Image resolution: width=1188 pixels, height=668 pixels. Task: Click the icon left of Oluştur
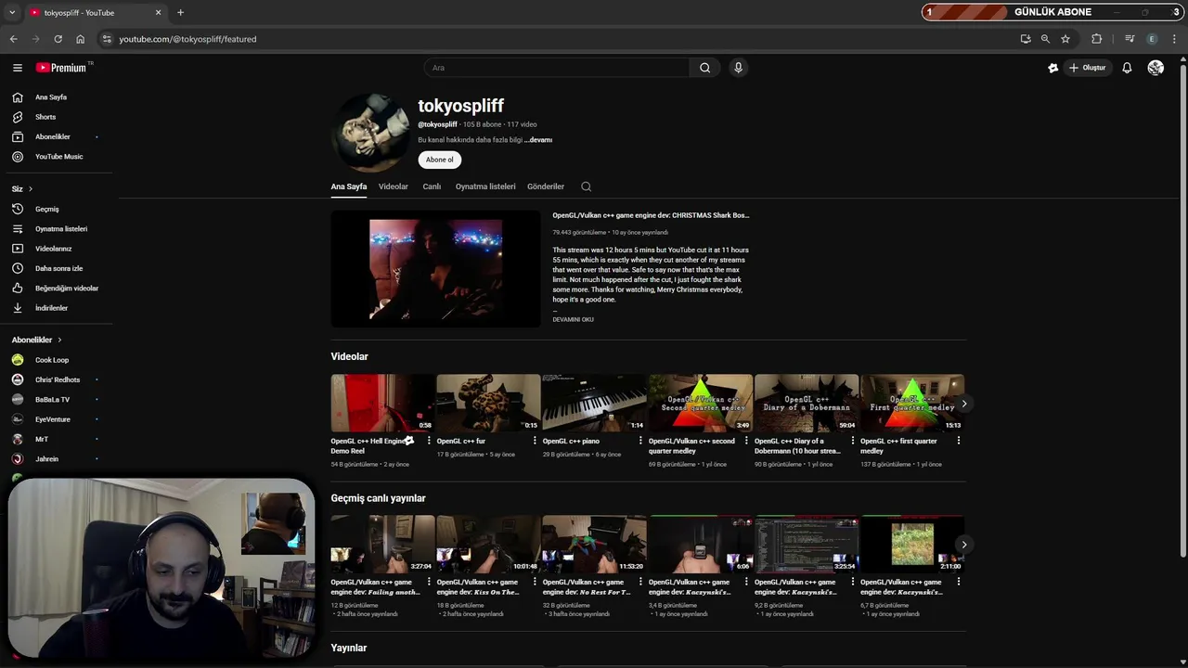pyautogui.click(x=1052, y=68)
